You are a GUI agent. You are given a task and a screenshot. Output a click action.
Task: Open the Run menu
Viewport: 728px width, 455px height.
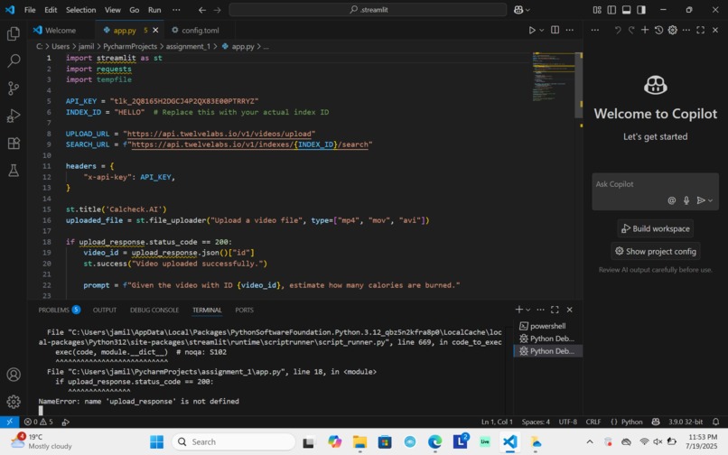(x=154, y=10)
